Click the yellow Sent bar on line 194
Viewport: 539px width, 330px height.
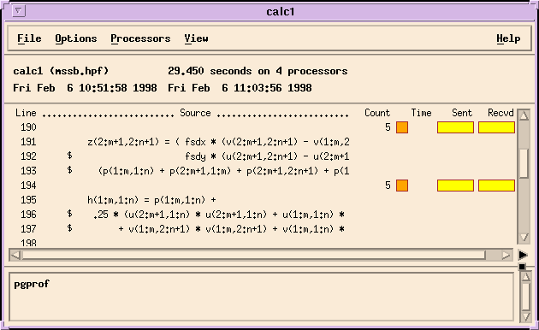tap(455, 186)
